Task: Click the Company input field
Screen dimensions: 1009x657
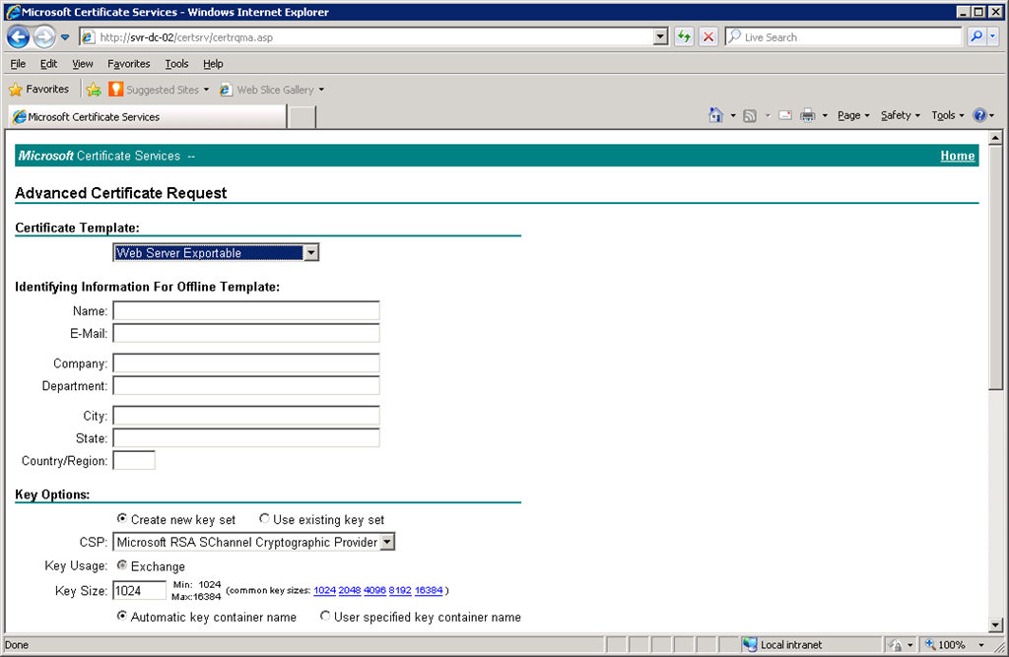Action: tap(246, 363)
